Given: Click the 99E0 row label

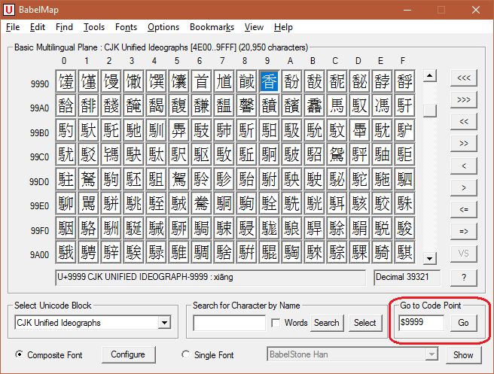Looking at the screenshot, I should pyautogui.click(x=39, y=206).
